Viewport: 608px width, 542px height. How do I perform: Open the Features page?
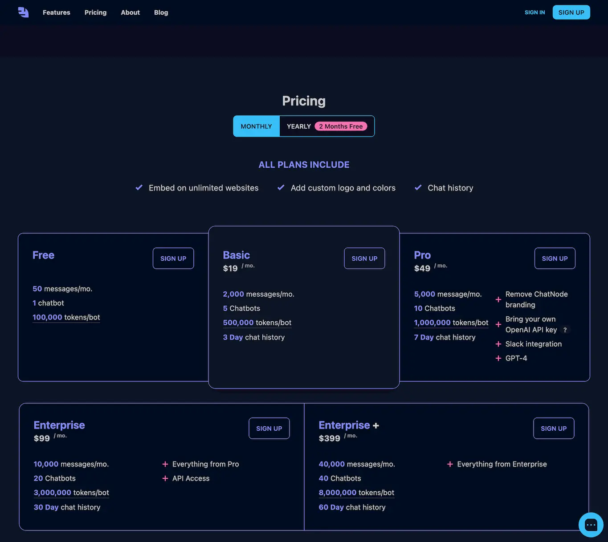(x=56, y=12)
